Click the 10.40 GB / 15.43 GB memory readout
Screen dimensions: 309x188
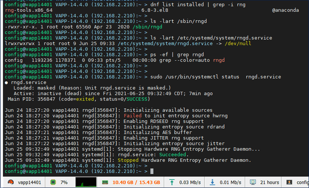coord(136,182)
